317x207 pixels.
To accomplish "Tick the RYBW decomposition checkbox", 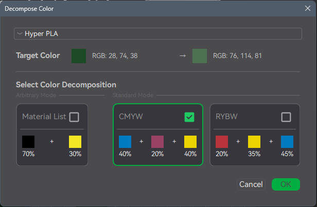I will coord(286,117).
